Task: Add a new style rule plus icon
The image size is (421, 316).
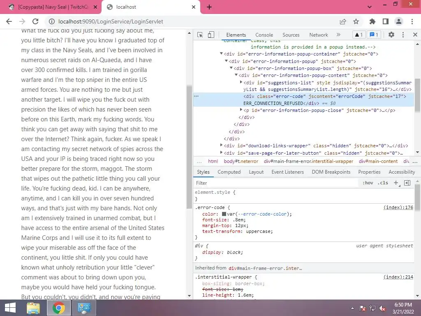Action: coord(396,183)
